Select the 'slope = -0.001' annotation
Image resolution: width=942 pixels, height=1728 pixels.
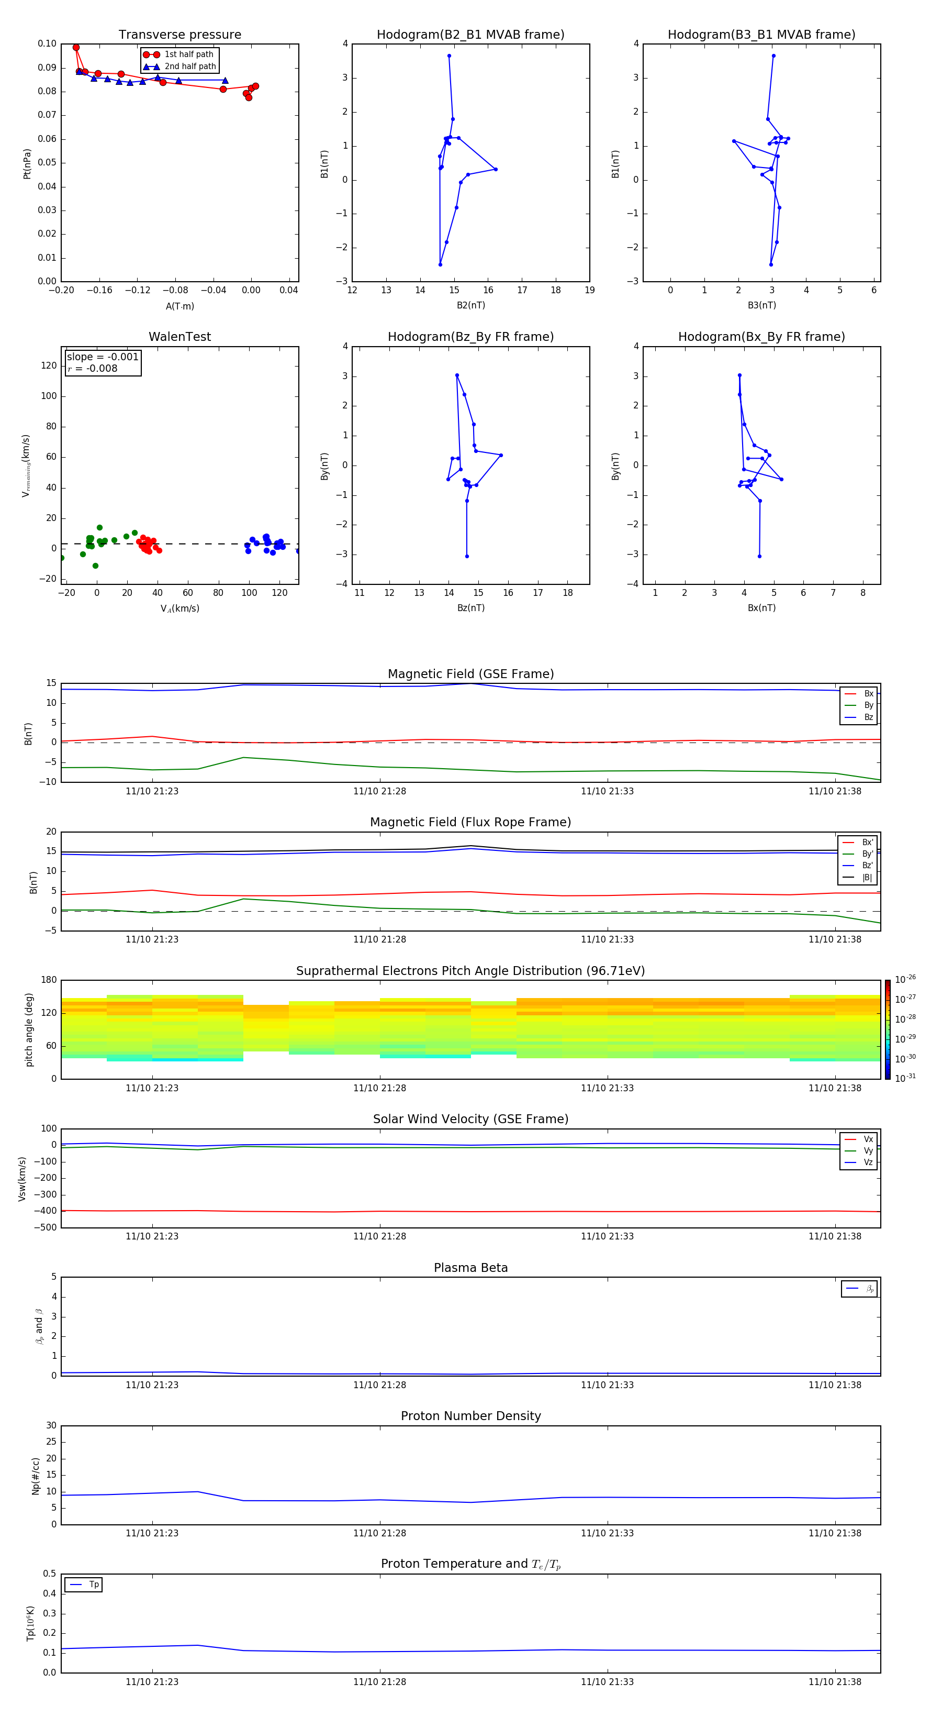point(103,357)
